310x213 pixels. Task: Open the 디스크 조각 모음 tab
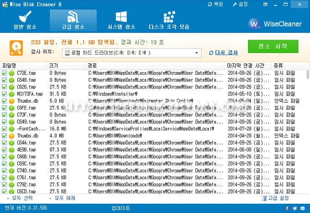point(169,20)
